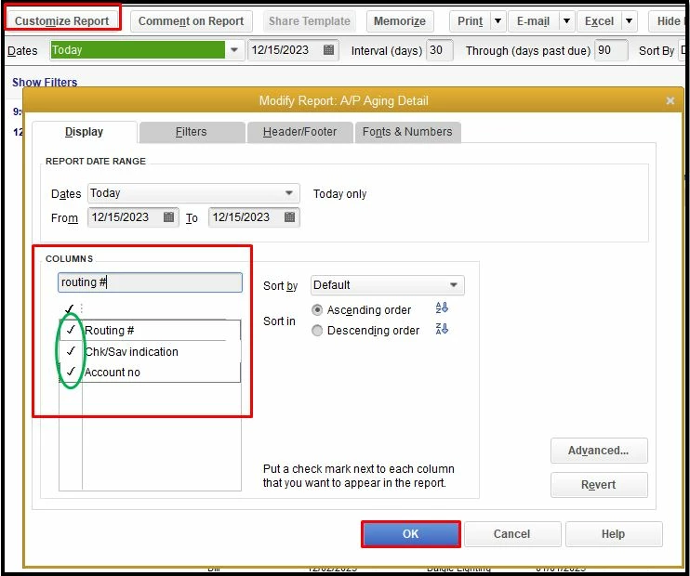Screen dimensions: 690x576
Task: Switch to the Fonts & Numbers tab
Action: click(407, 132)
